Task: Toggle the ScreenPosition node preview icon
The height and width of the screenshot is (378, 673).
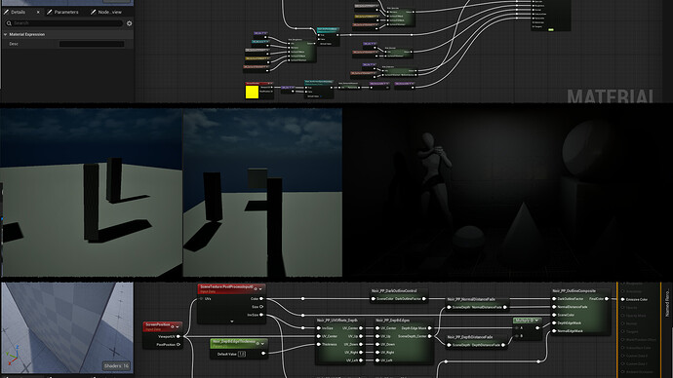Action: click(x=173, y=326)
